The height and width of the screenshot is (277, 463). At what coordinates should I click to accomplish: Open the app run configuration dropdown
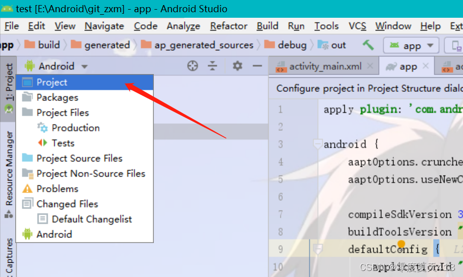coord(411,46)
